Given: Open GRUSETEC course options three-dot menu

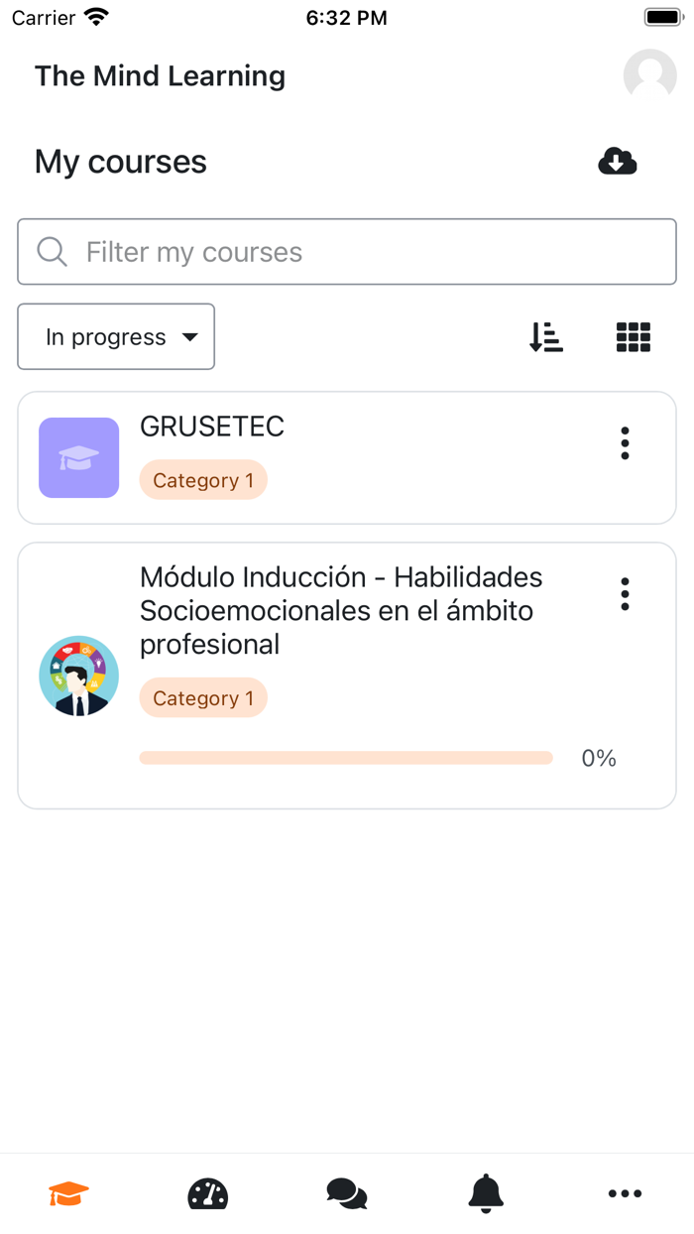Looking at the screenshot, I should point(625,443).
